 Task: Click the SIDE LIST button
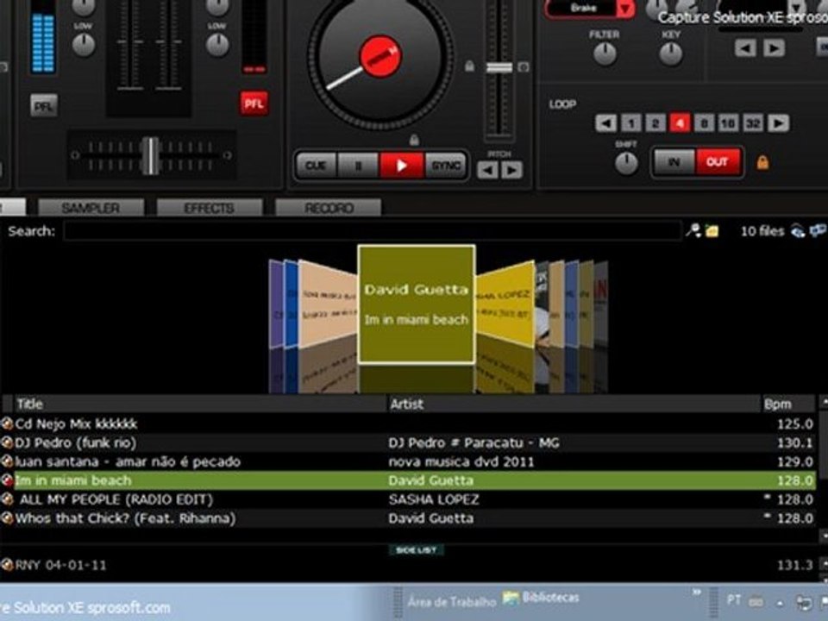tap(416, 550)
